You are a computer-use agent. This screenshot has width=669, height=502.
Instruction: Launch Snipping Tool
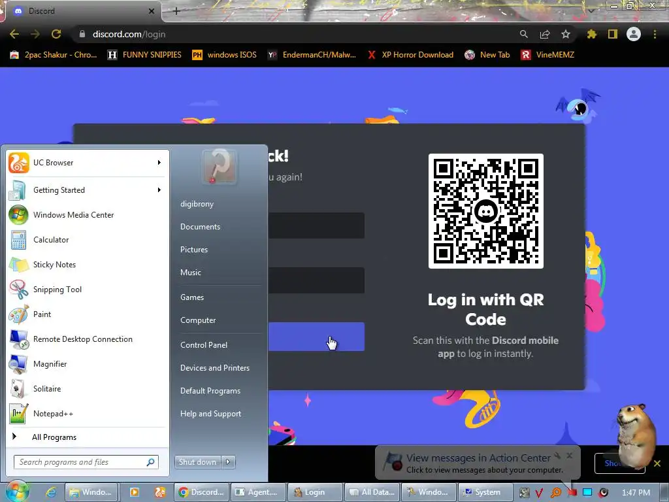(88, 289)
